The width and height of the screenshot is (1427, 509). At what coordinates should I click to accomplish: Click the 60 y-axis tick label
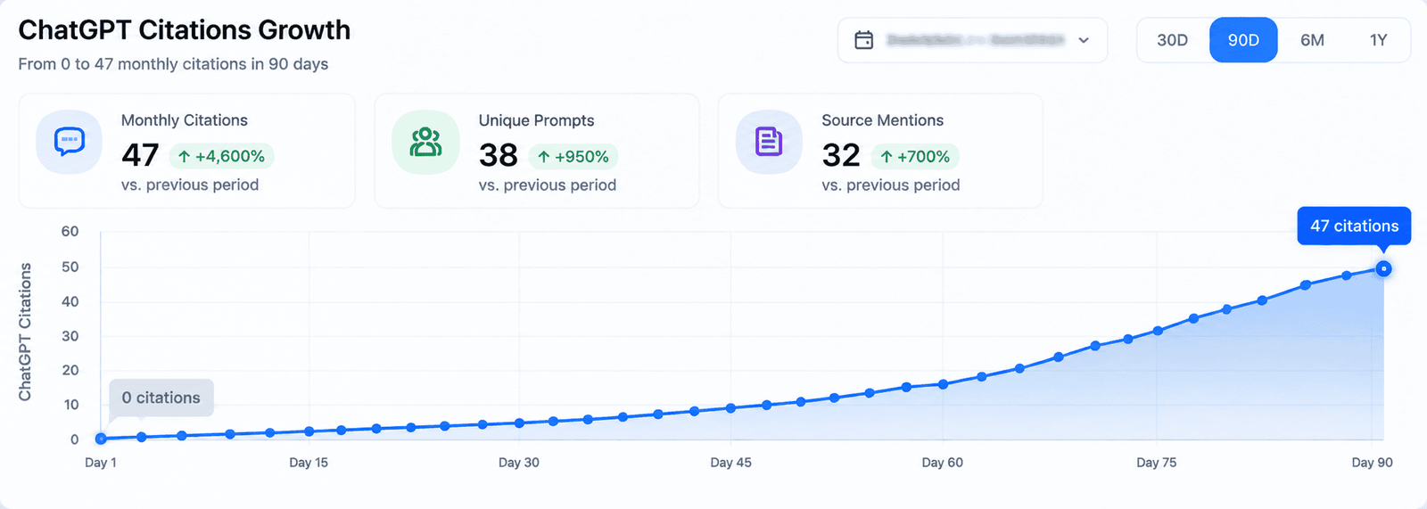(70, 231)
